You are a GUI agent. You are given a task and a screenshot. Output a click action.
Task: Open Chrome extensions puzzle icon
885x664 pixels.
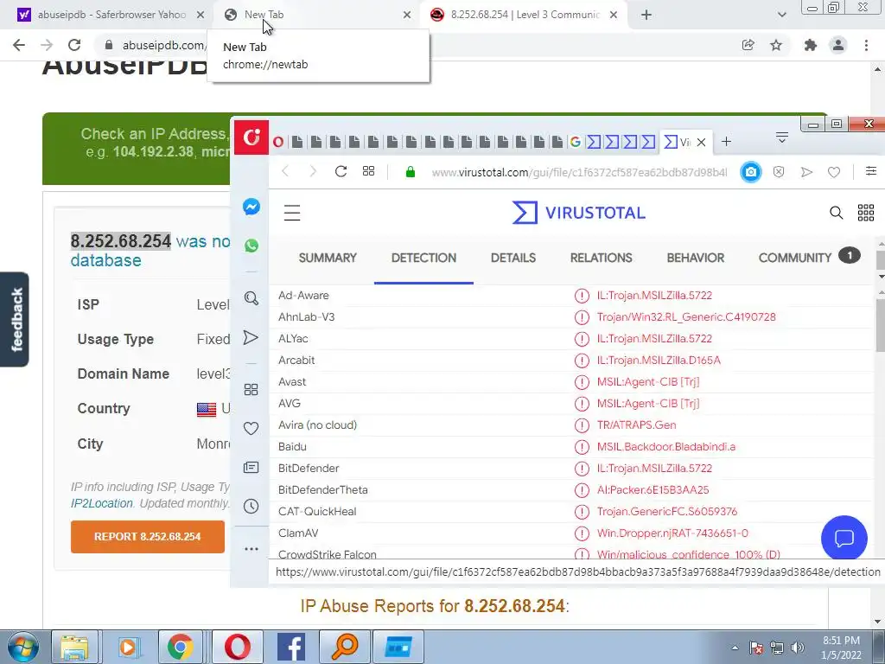[811, 45]
